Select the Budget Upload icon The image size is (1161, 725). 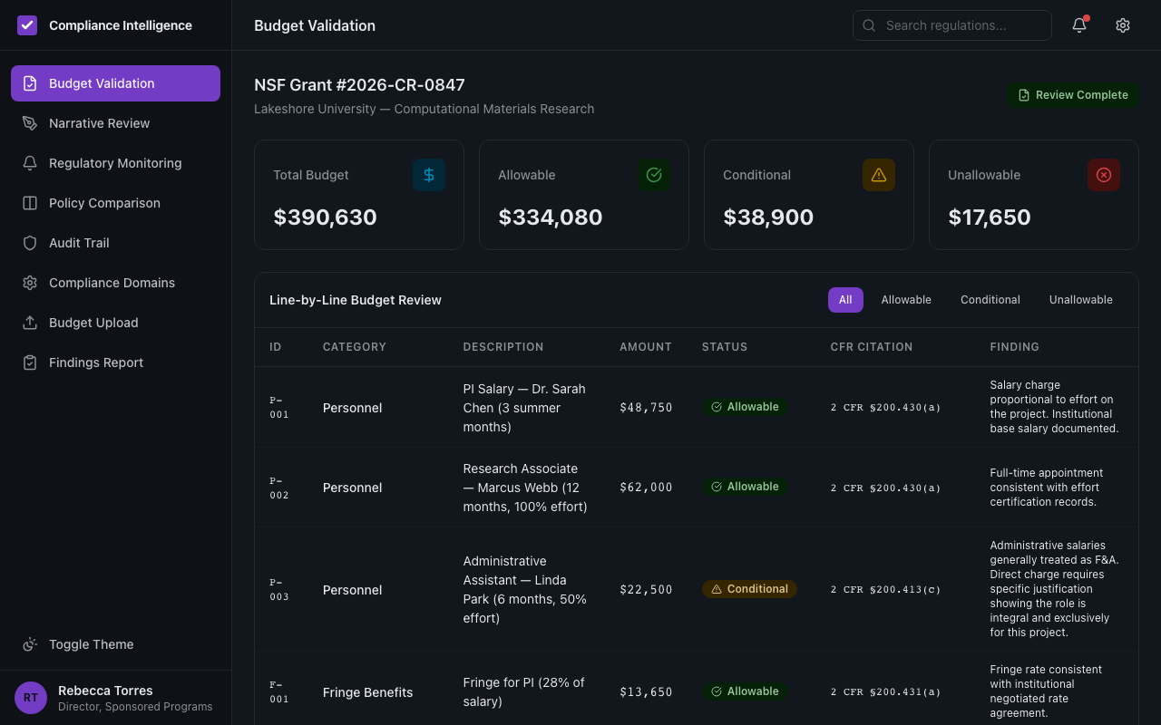pyautogui.click(x=30, y=322)
